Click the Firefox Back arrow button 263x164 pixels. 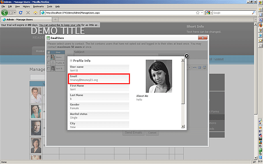tap(5, 13)
